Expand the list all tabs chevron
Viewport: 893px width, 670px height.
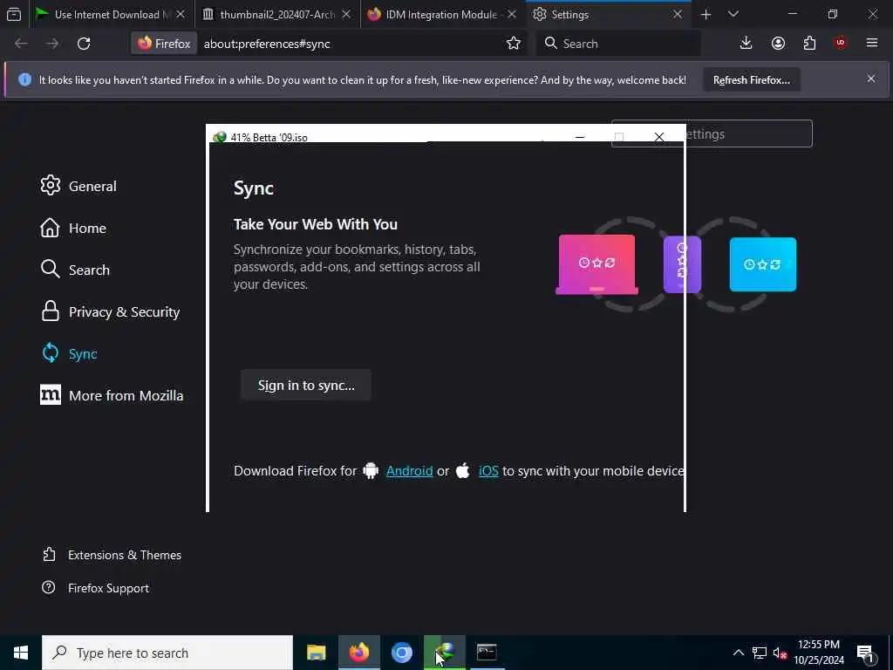(x=733, y=14)
